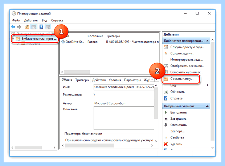Click the tree pane horizontal scrollbar thumb

click(28, 148)
